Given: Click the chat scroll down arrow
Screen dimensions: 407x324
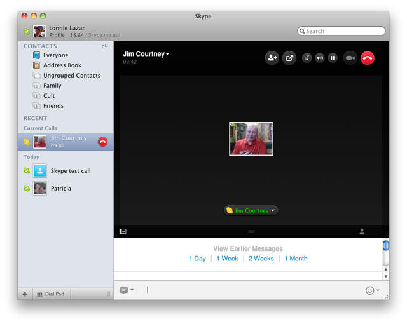Looking at the screenshot, I should click(x=386, y=276).
